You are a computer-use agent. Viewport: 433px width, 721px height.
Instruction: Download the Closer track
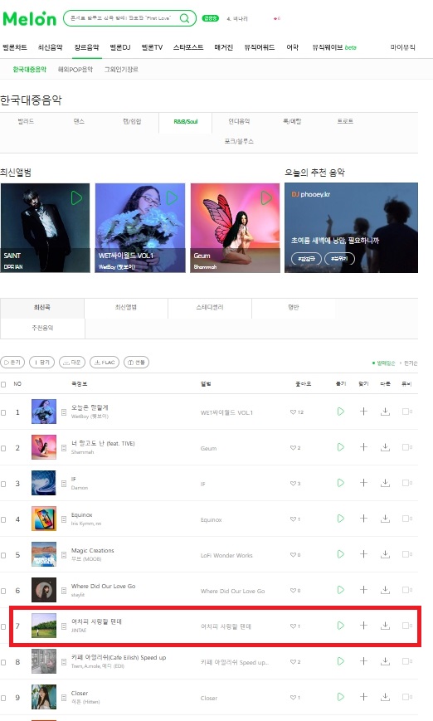coord(385,697)
